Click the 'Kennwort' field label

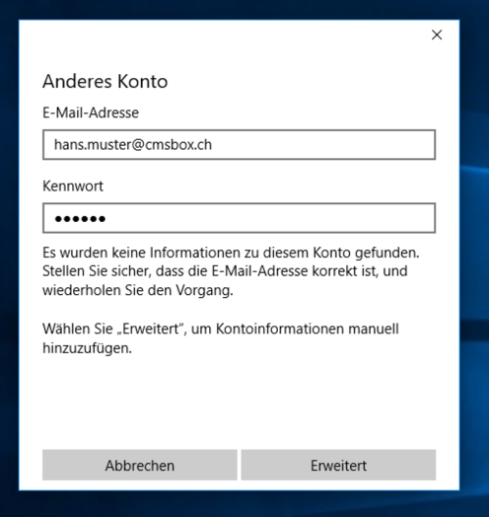73,185
